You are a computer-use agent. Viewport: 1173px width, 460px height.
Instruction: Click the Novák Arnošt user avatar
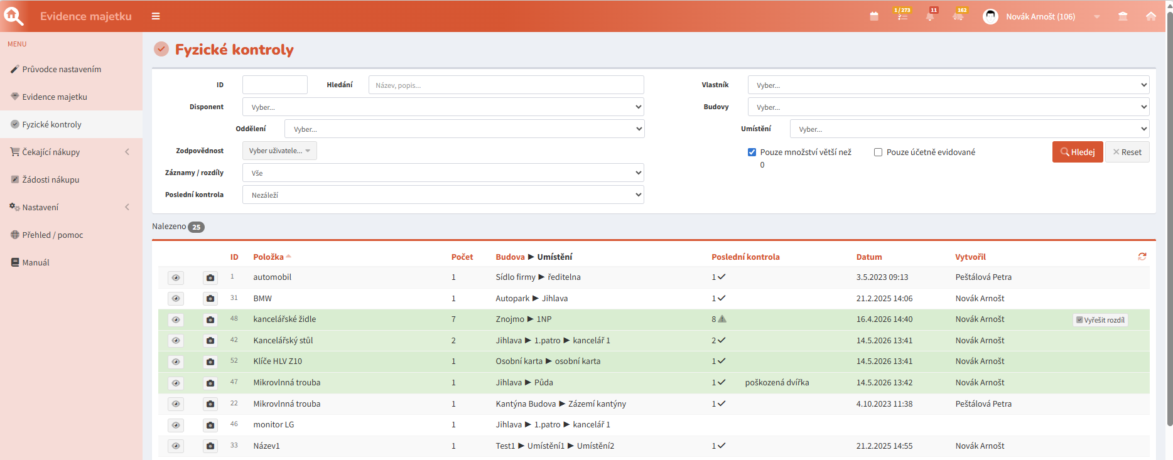click(x=990, y=16)
